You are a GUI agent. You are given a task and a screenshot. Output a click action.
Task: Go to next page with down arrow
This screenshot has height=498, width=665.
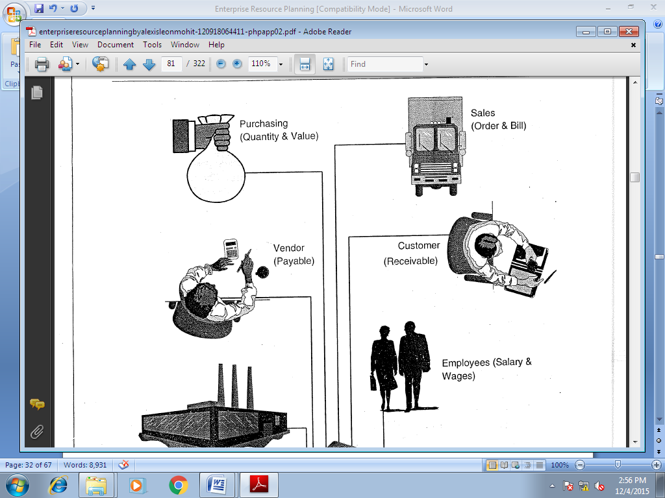(x=149, y=64)
